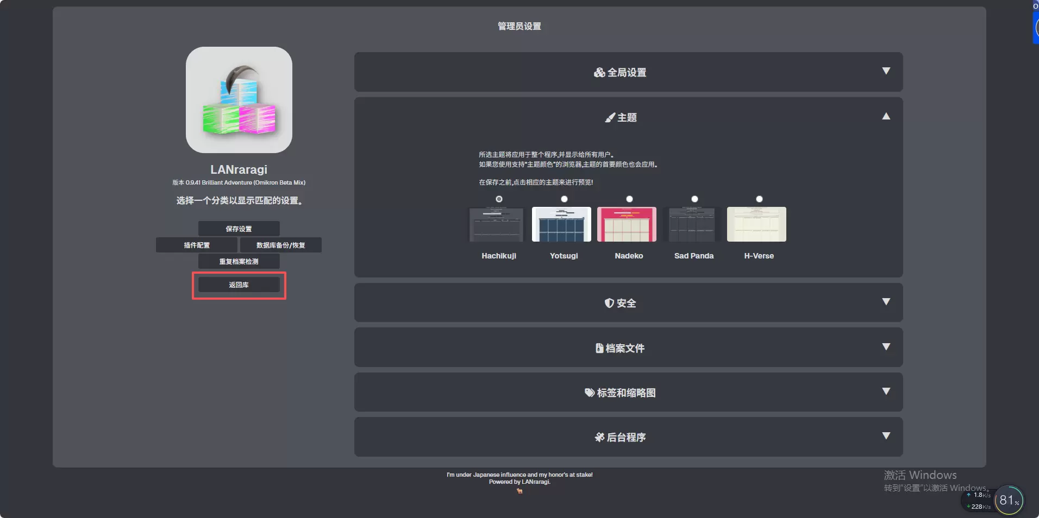Viewport: 1039px width, 518px height.
Task: Expand the 安全 section arrow
Action: [x=886, y=302]
